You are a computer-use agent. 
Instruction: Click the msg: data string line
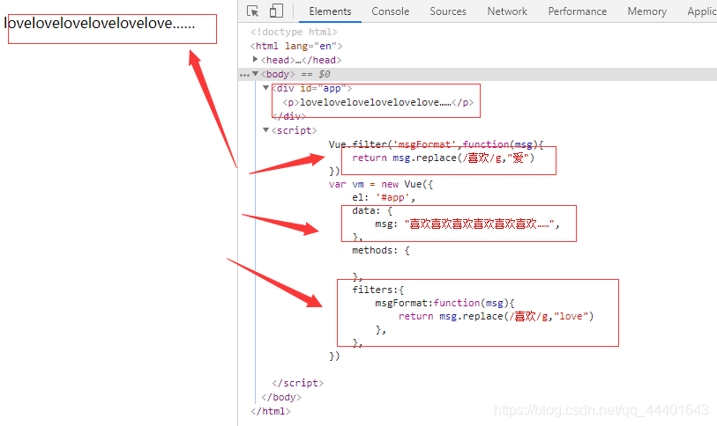click(x=467, y=224)
